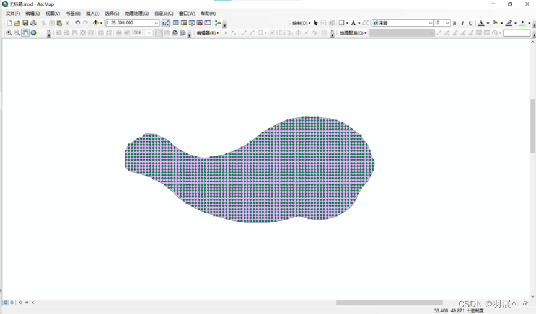Expand the font color arrow
536x314 pixels.
coord(488,23)
